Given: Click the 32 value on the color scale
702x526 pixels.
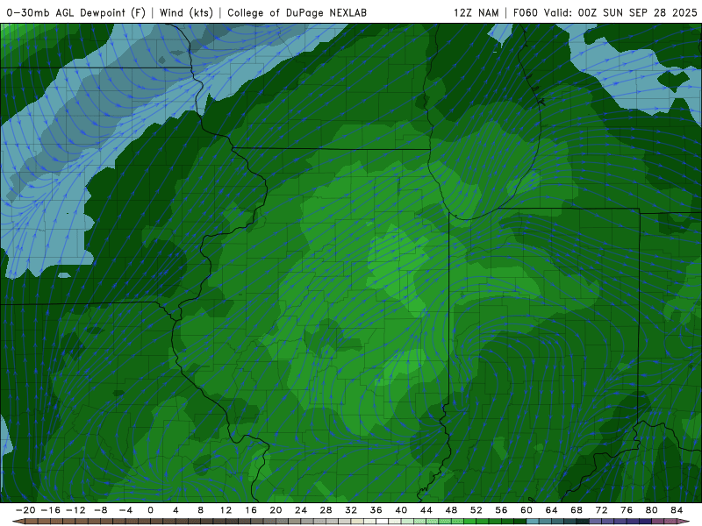Looking at the screenshot, I should (x=351, y=510).
